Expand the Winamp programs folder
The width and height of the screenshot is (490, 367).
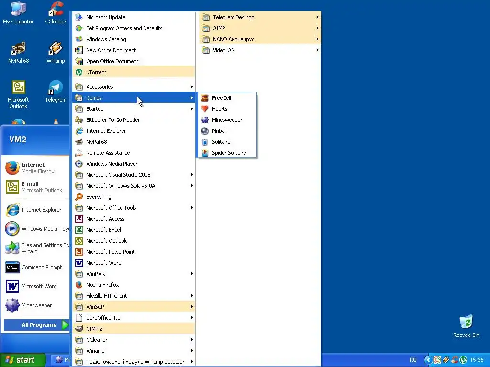tap(134, 351)
